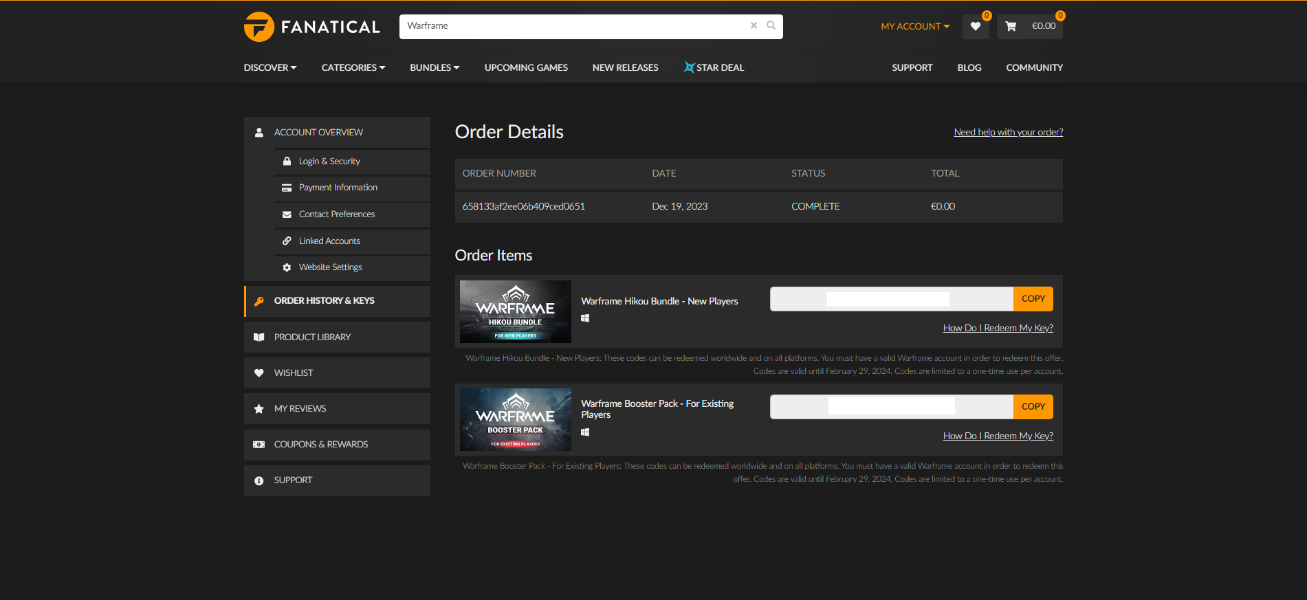The image size is (1307, 600).
Task: Open Product Library
Action: click(337, 337)
